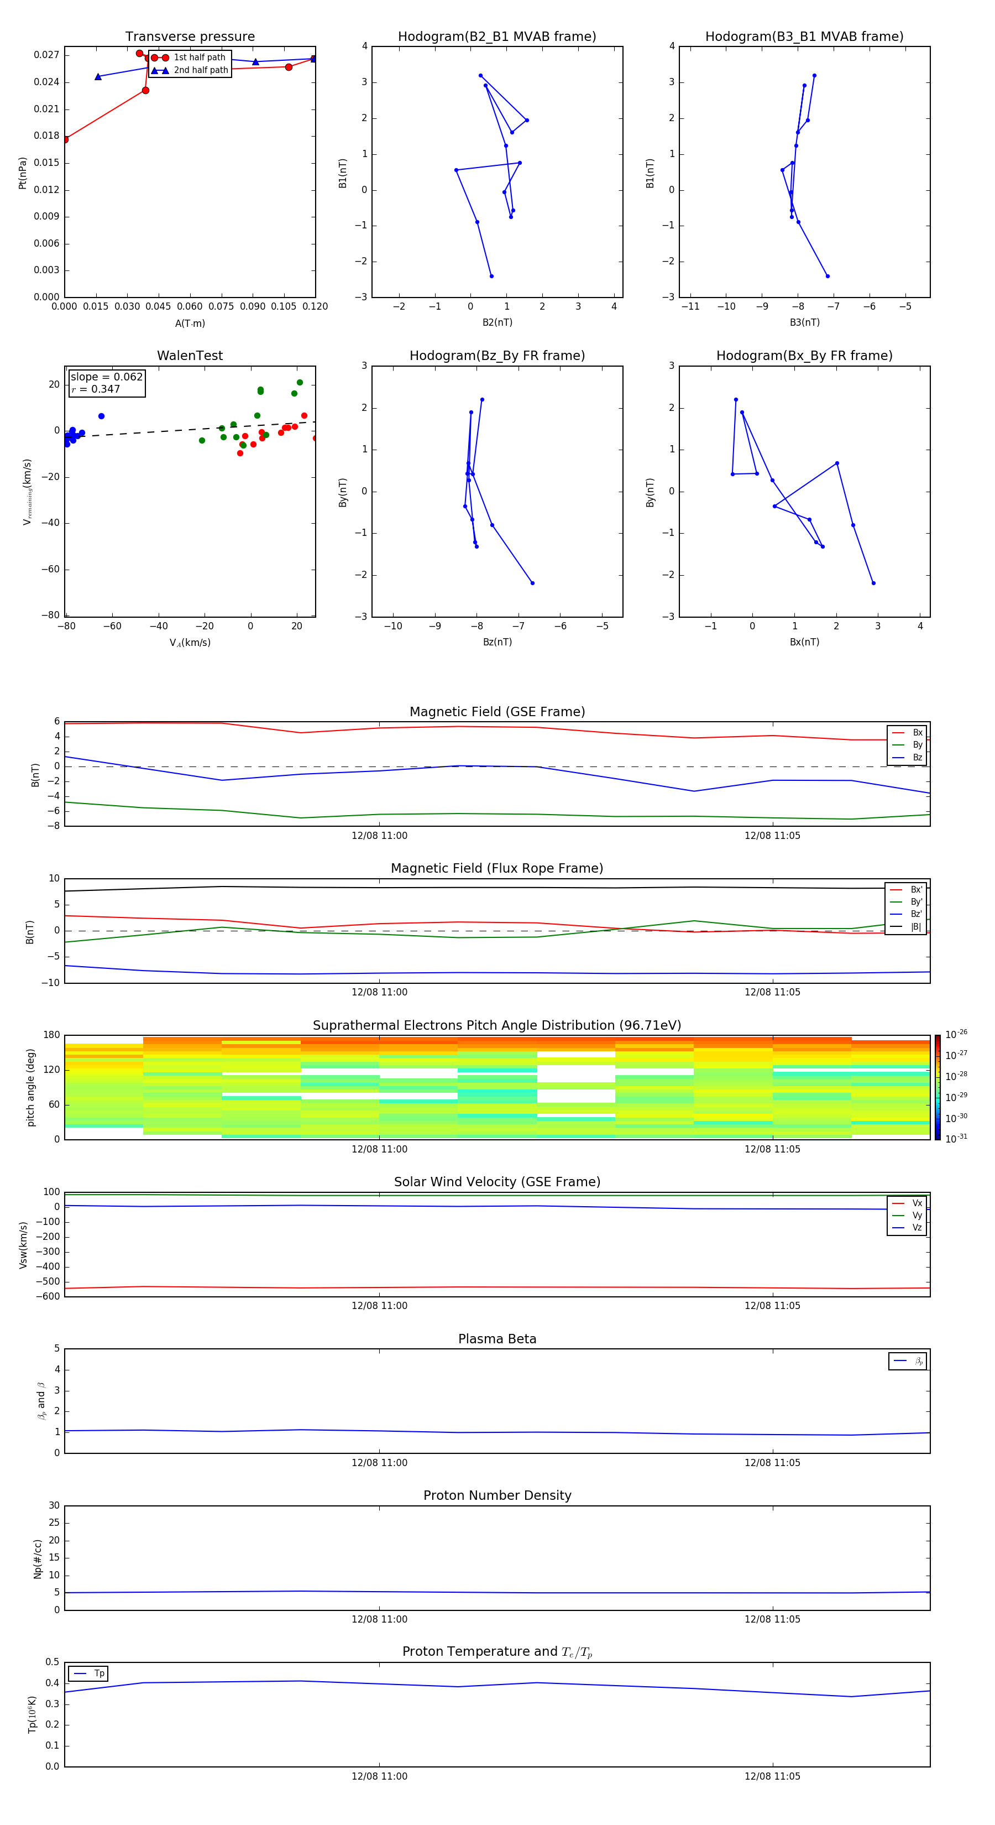Image resolution: width=995 pixels, height=1825 pixels.
Task: Click the 'Hodogram(Bx_By FR frame)' title
Action: point(804,356)
